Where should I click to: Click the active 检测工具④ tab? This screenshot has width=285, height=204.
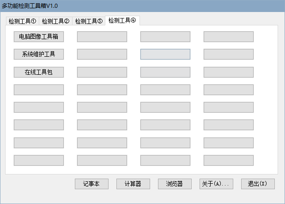pos(122,20)
